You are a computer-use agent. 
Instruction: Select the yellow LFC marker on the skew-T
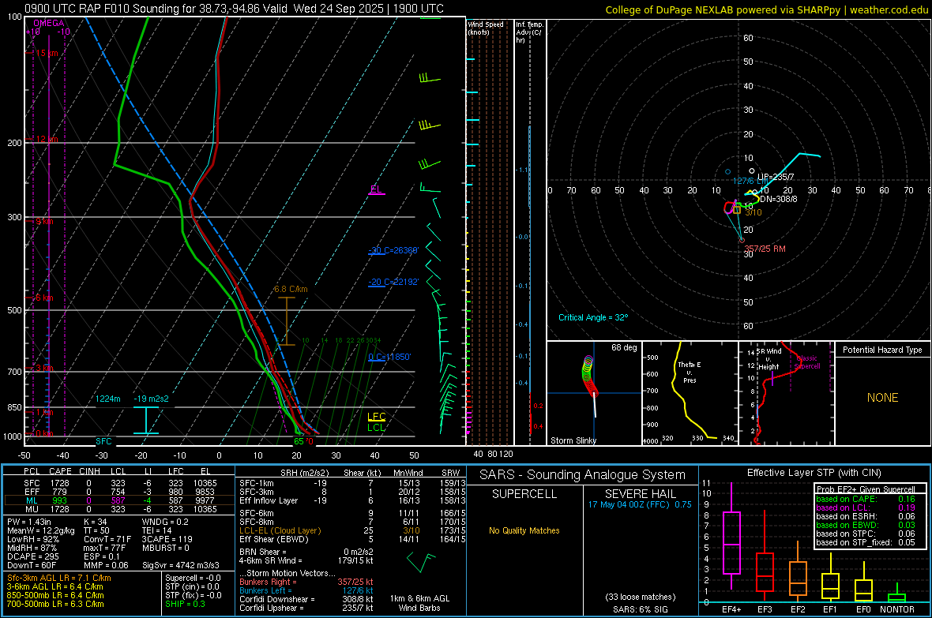pyautogui.click(x=376, y=417)
